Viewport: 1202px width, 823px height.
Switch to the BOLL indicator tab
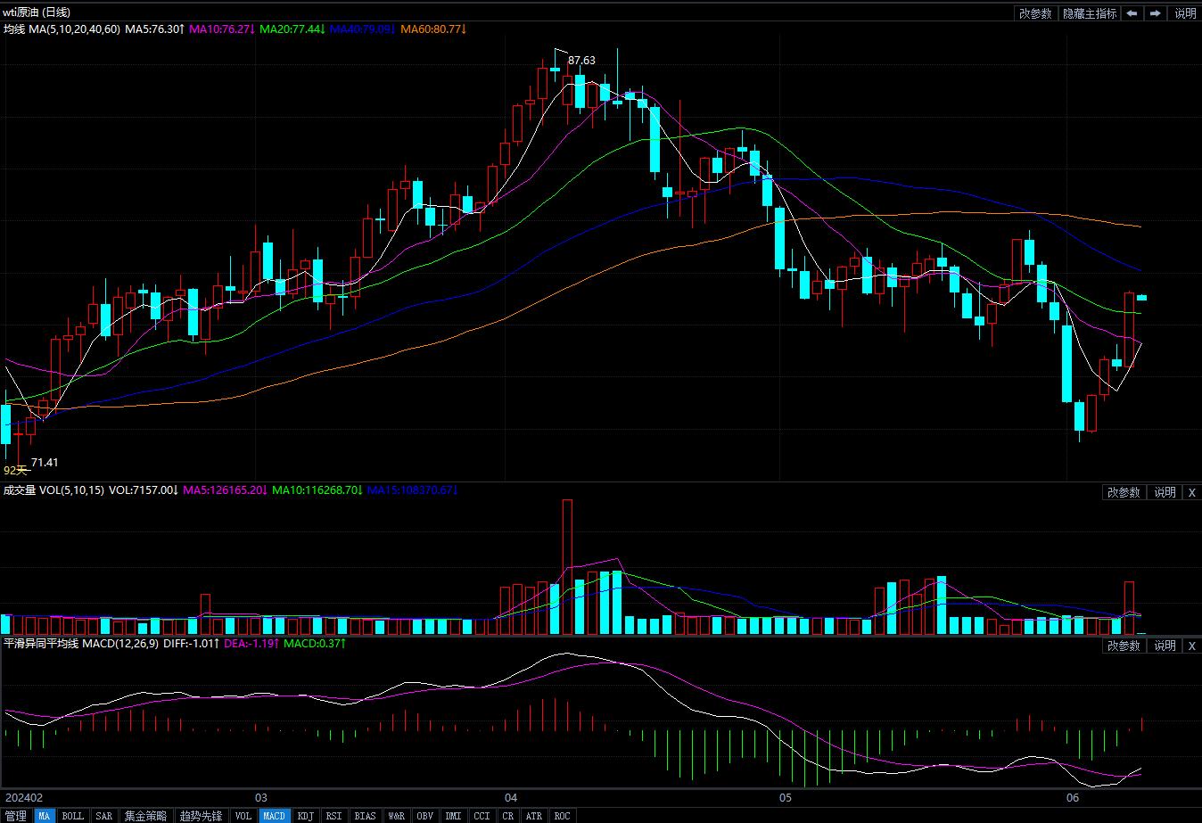pos(72,816)
